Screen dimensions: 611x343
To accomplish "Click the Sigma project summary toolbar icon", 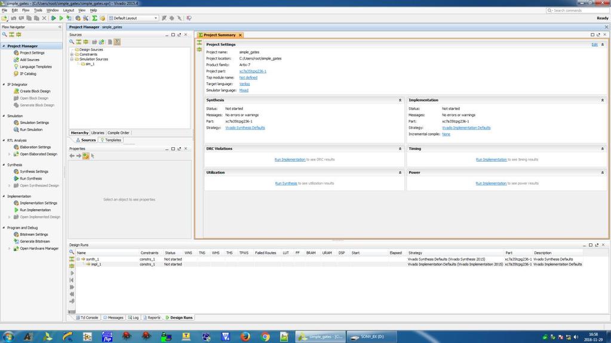I will (94, 18).
